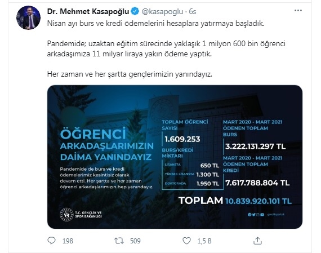
Task: Click the retweet arrows icon
Action: 119,241
